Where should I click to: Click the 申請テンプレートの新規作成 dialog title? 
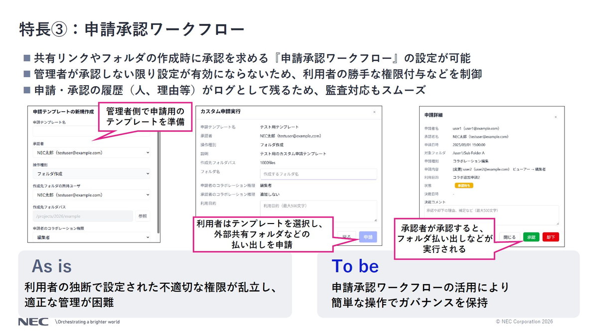63,112
